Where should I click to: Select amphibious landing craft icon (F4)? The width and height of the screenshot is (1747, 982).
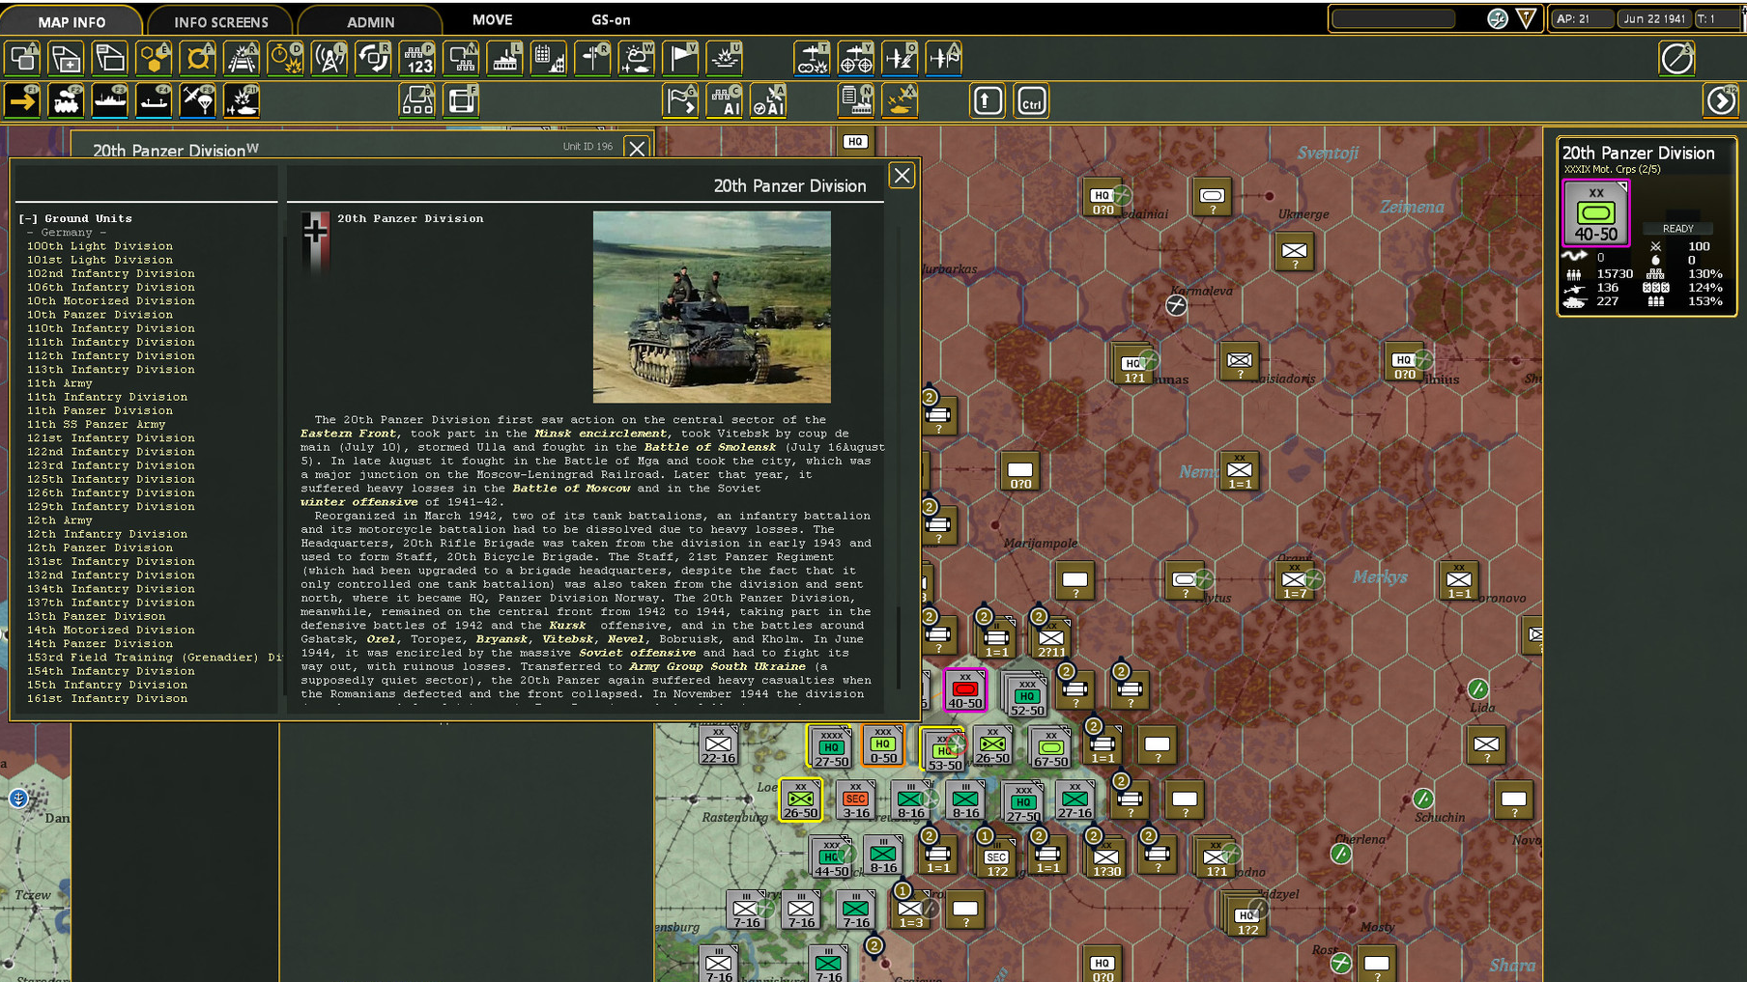tap(154, 100)
